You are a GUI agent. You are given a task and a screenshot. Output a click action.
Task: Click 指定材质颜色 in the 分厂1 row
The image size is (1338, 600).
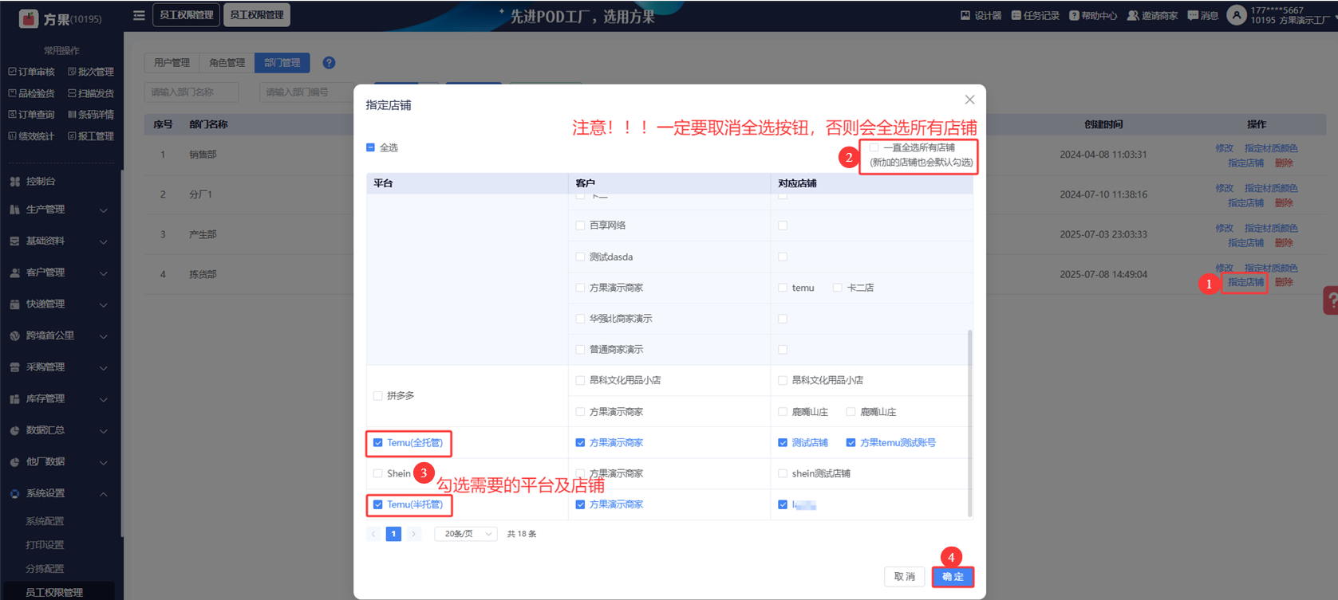click(1271, 188)
